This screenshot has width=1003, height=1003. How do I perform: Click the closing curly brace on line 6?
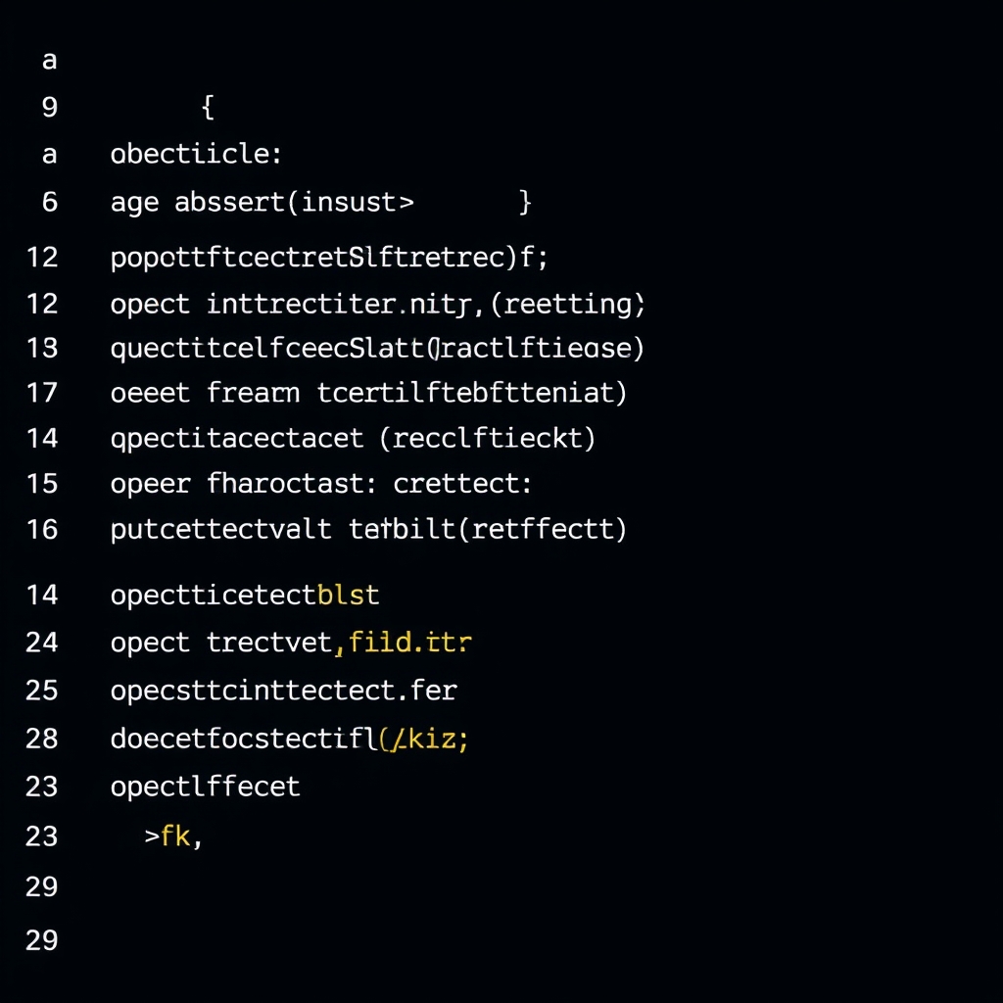[526, 203]
